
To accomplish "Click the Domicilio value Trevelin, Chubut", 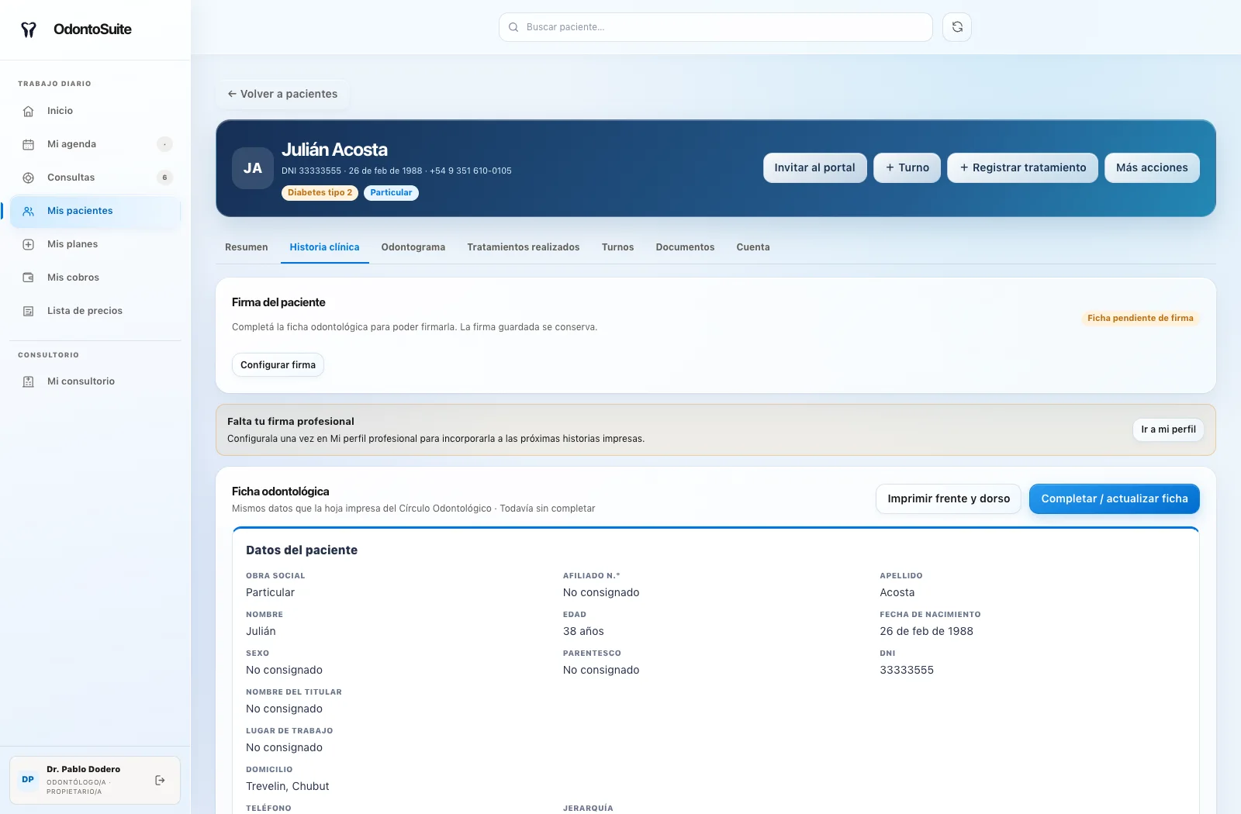I will [x=288, y=786].
